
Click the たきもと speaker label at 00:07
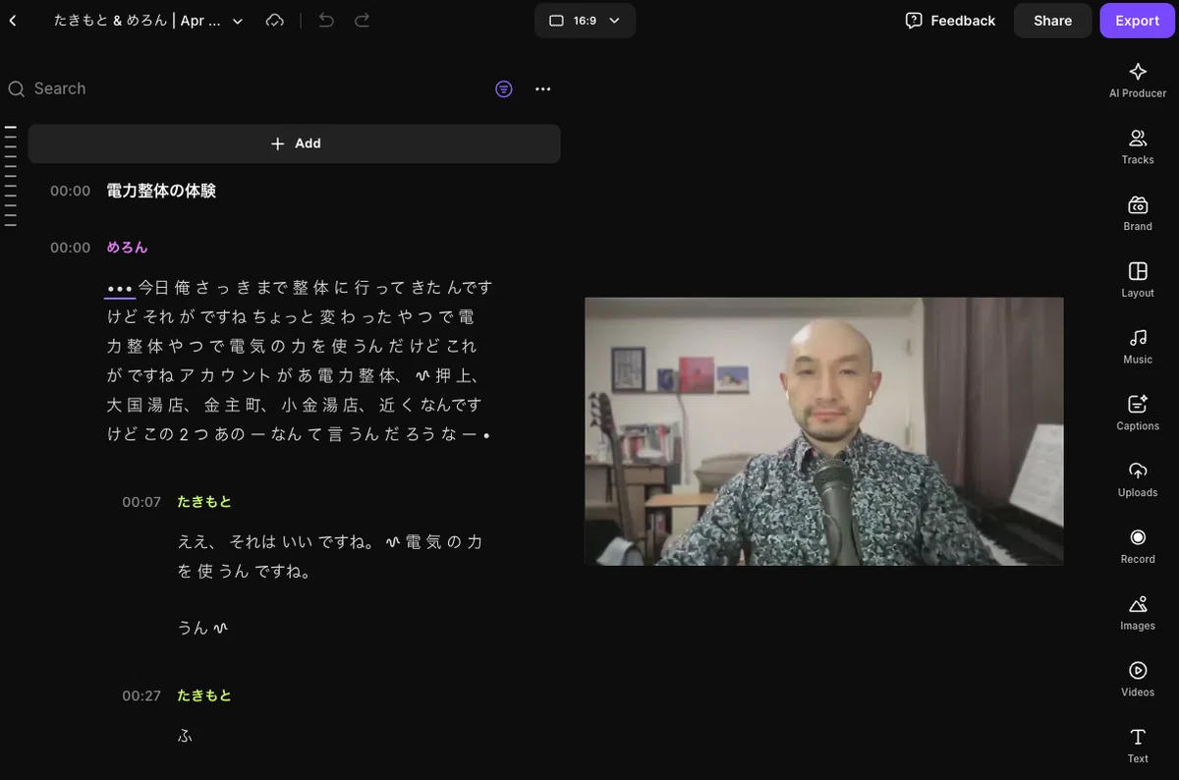[204, 502]
